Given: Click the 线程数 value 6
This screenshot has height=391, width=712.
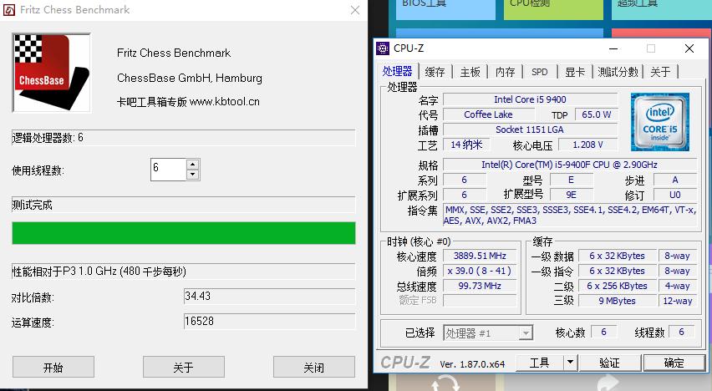Looking at the screenshot, I should 682,332.
